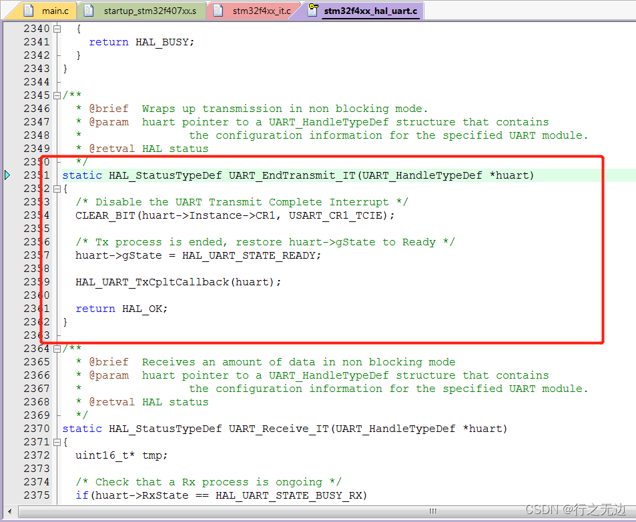Image resolution: width=636 pixels, height=522 pixels.
Task: Click HAL_UART_STATE_READY in line 2357
Action: pos(248,255)
